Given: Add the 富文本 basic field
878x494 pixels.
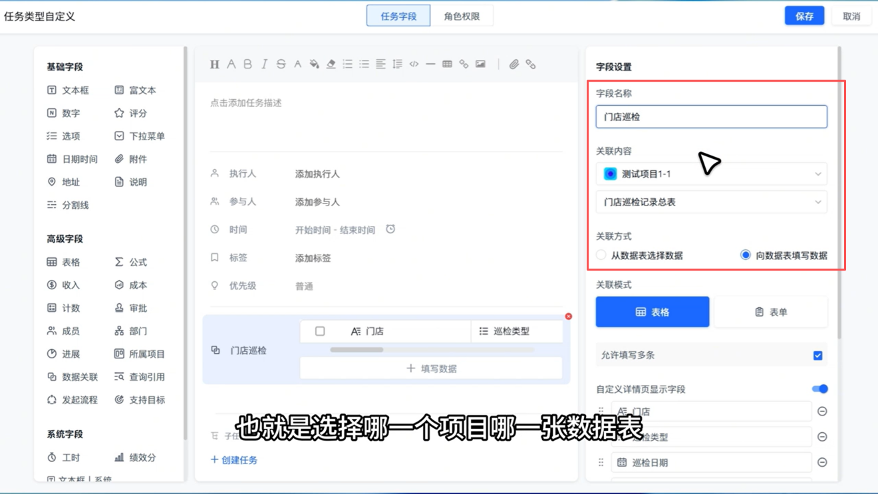Looking at the screenshot, I should click(x=135, y=90).
